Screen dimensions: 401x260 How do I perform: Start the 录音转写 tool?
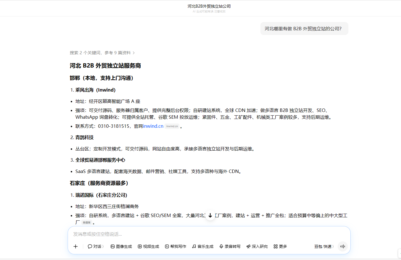(230, 246)
